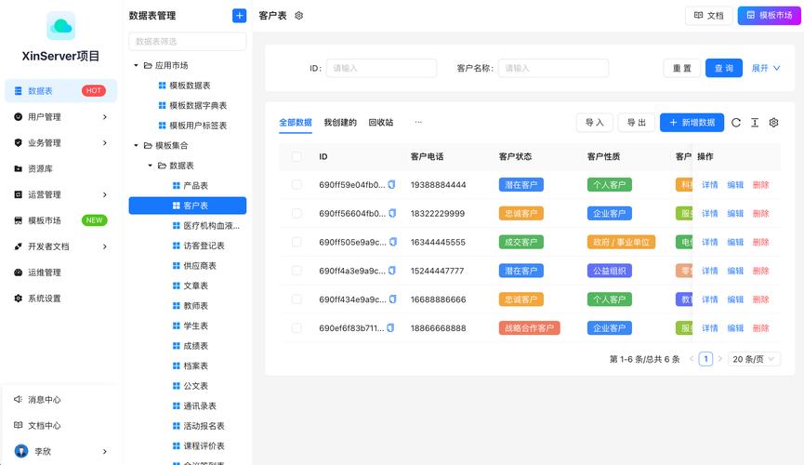Screen dimensions: 804x465
Task: Click the 导入 import button
Action: pos(594,122)
